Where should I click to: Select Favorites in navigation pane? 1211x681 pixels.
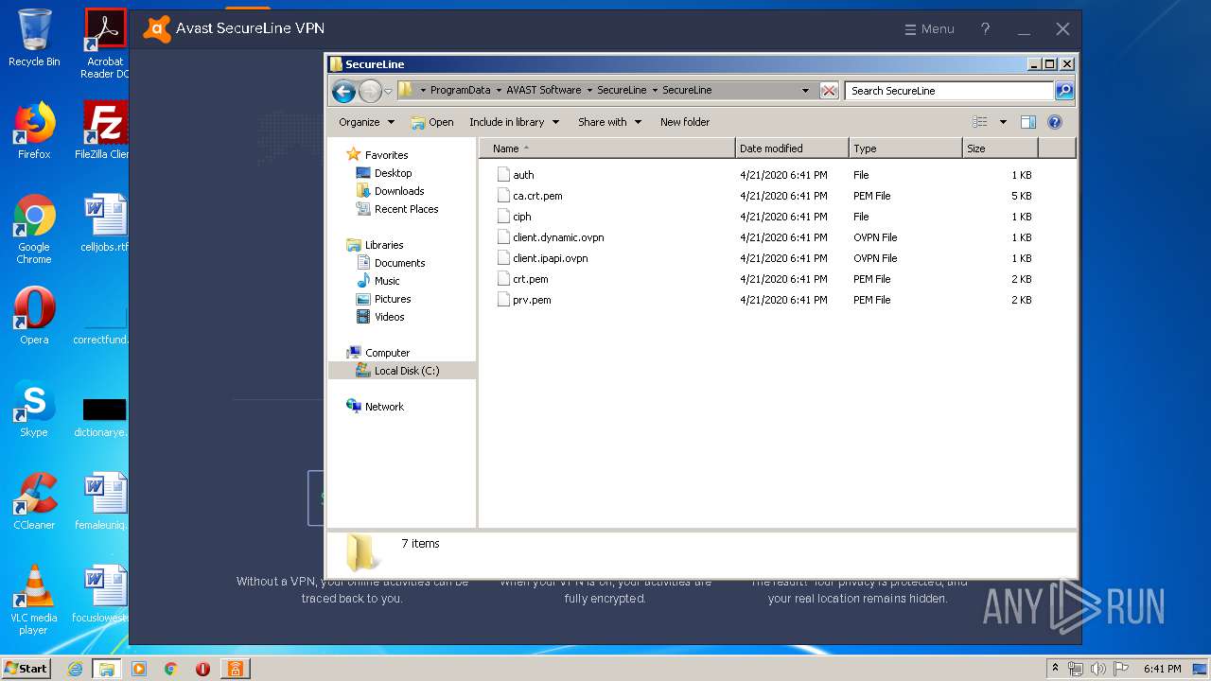(377, 155)
